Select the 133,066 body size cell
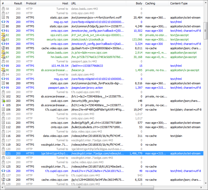 coord(137,39)
